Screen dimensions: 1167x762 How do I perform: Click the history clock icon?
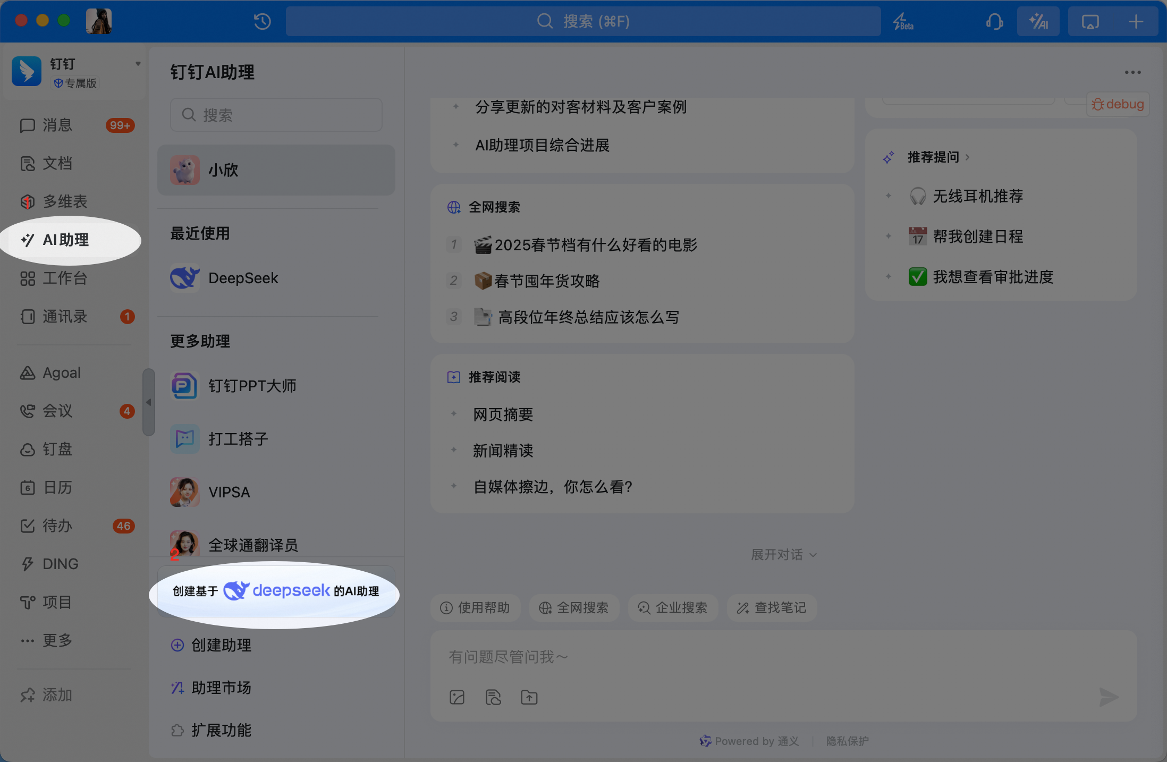click(x=262, y=21)
